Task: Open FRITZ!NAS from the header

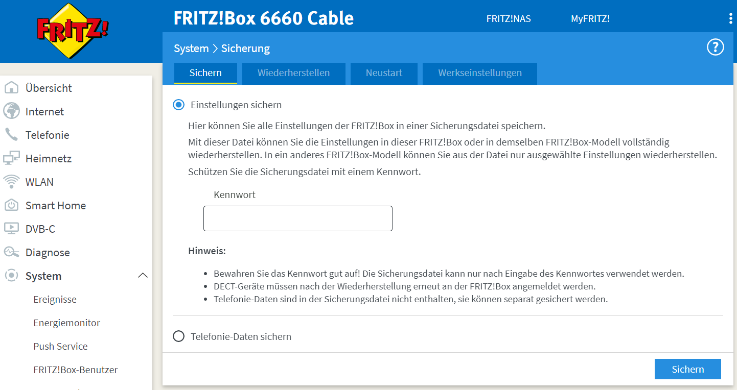Action: [509, 19]
